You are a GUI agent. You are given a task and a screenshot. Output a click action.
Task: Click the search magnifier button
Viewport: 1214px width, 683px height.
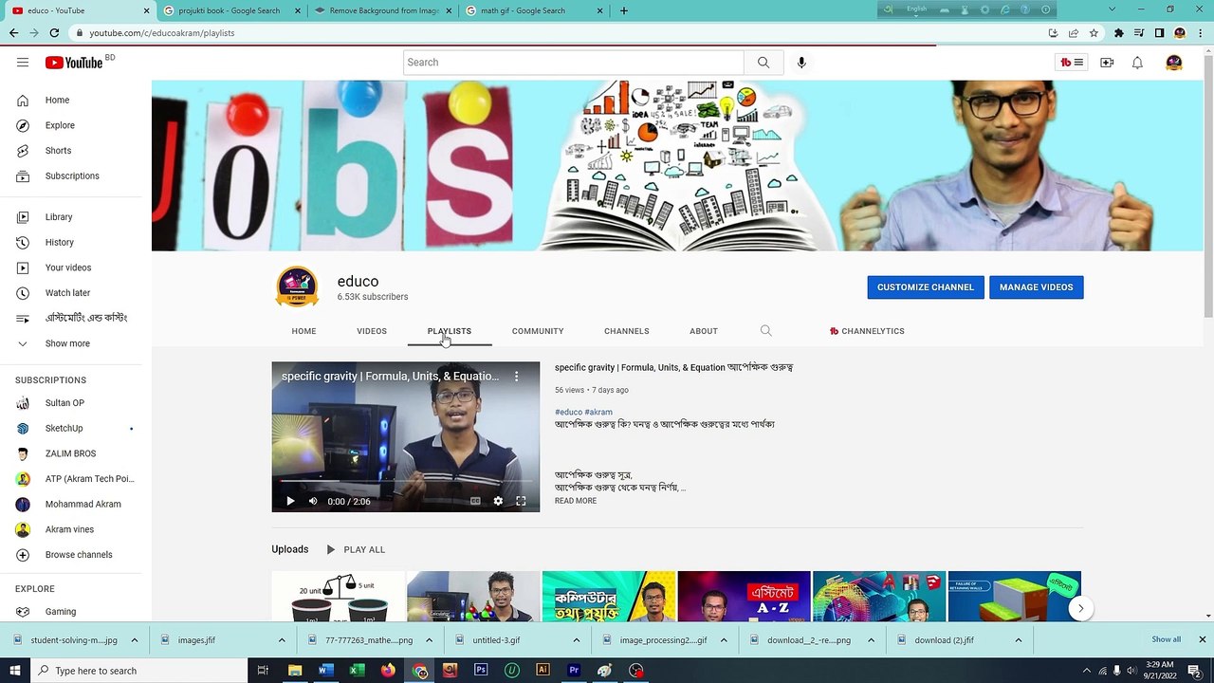coord(763,63)
